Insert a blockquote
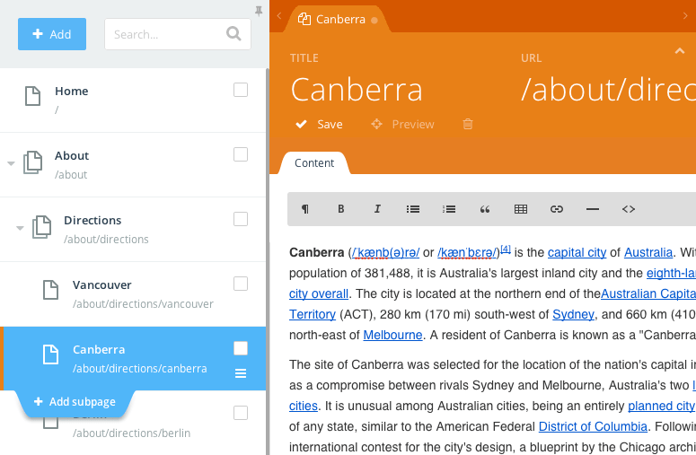 [x=485, y=209]
